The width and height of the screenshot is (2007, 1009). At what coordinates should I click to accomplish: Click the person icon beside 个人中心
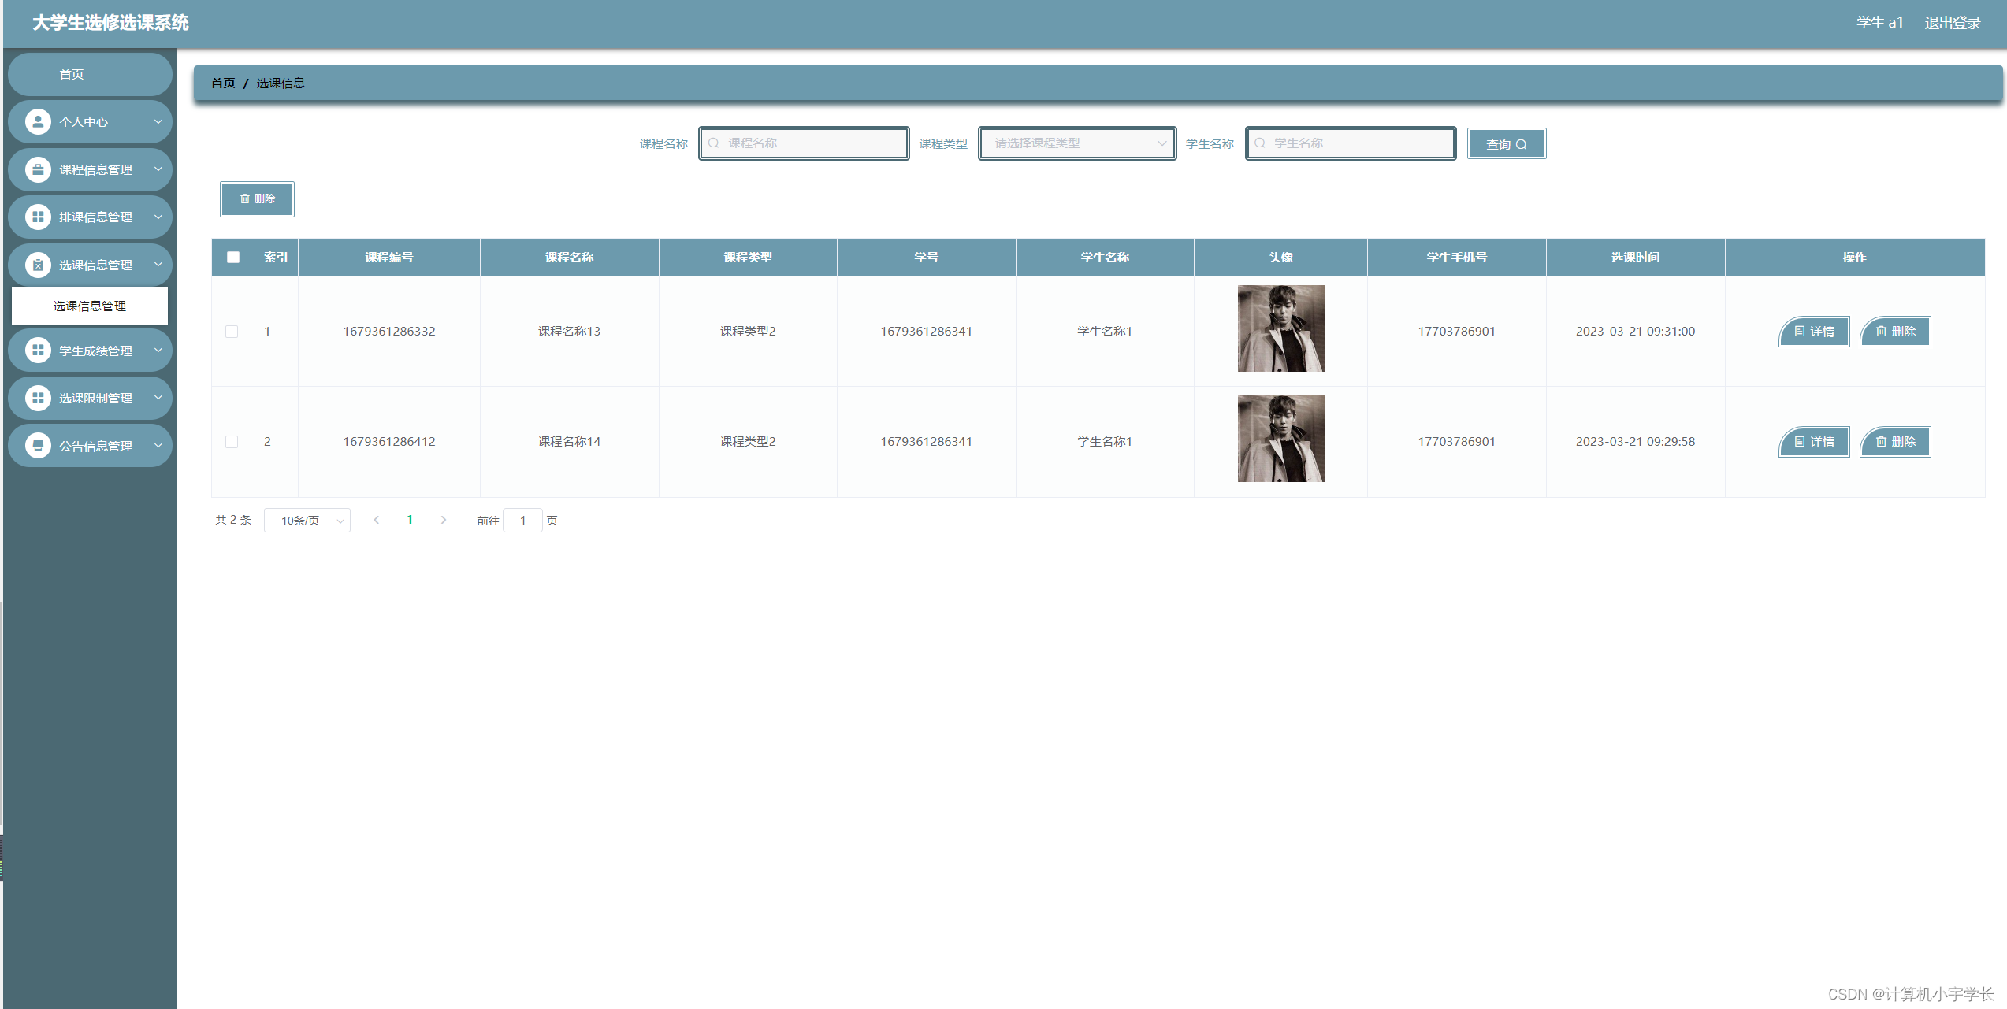point(37,121)
